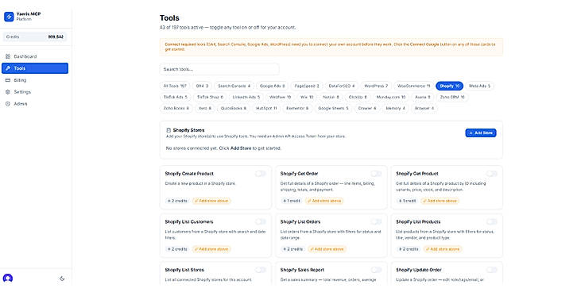Click the Search tools input field

coord(219,69)
